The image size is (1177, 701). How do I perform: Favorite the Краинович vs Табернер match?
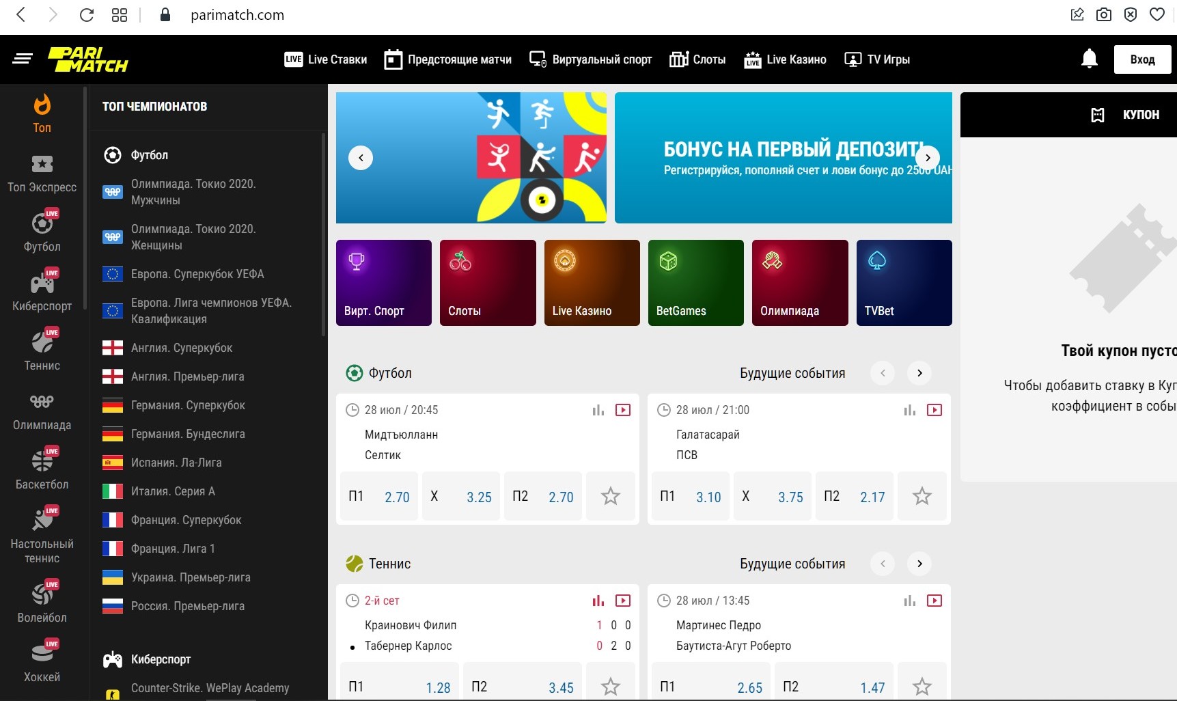pos(611,686)
